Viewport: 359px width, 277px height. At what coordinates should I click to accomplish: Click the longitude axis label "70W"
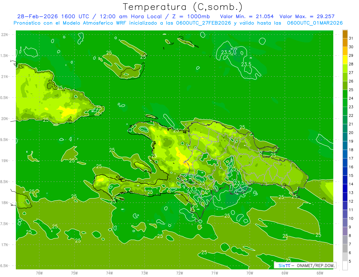coord(250,273)
